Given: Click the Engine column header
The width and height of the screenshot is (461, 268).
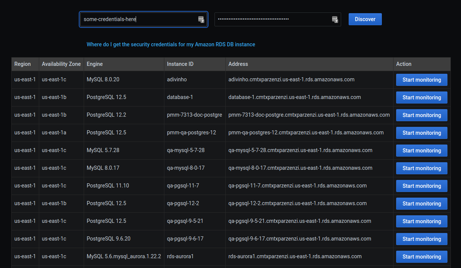Looking at the screenshot, I should tap(95, 64).
